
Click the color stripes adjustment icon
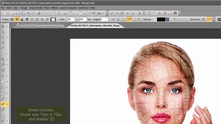click(144, 13)
